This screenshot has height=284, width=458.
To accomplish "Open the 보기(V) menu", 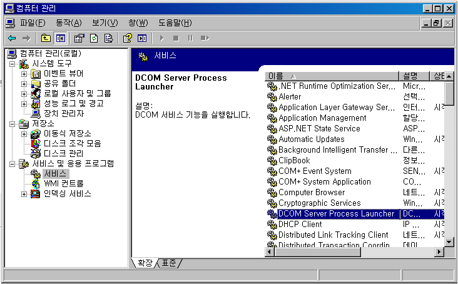I will tap(105, 23).
